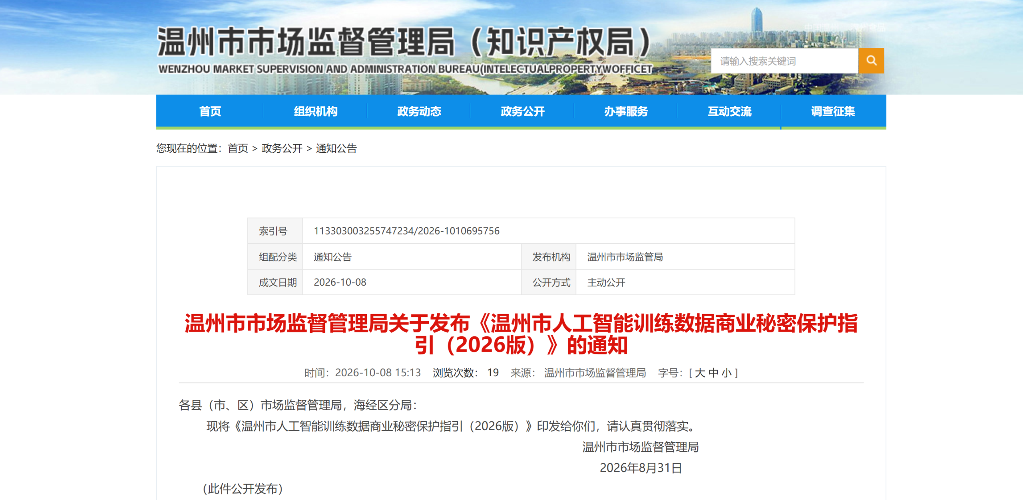Click the 主动公开 table value
The height and width of the screenshot is (500, 1023).
coord(606,283)
